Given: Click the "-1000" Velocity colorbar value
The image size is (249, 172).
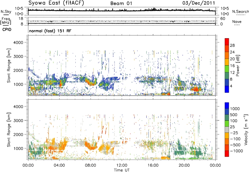Looking at the screenshot, I should pos(237,151).
